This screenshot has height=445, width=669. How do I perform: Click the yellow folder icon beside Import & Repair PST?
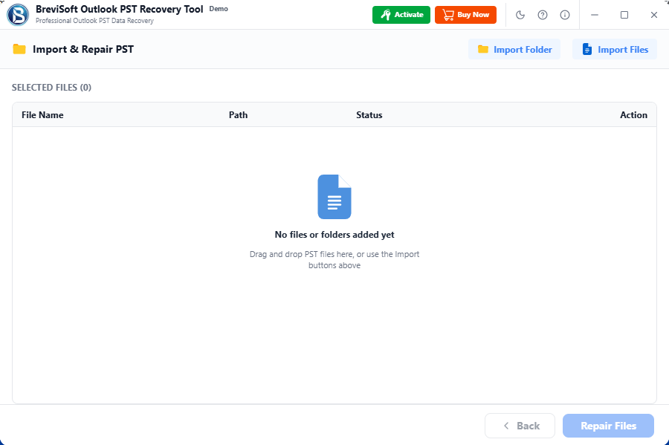point(19,49)
